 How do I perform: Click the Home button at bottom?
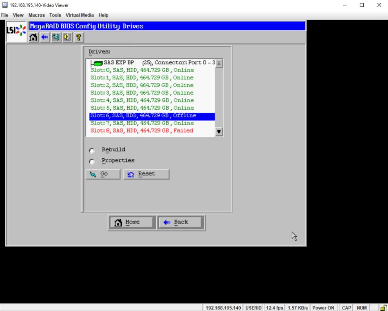coord(131,223)
